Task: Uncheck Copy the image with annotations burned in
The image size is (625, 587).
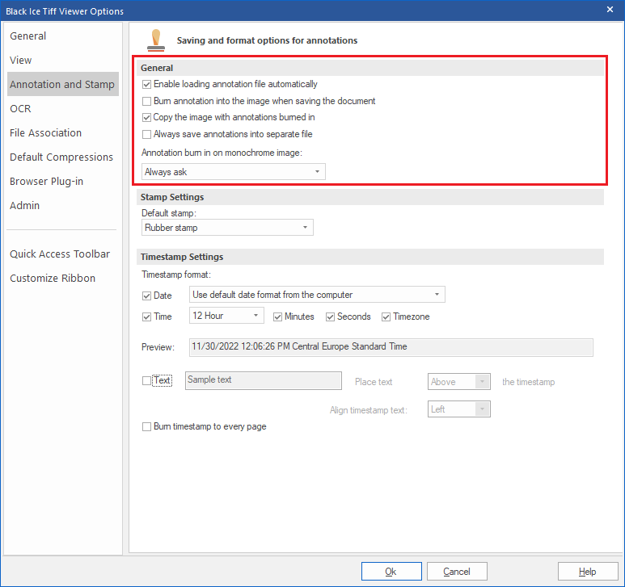Action: point(146,117)
